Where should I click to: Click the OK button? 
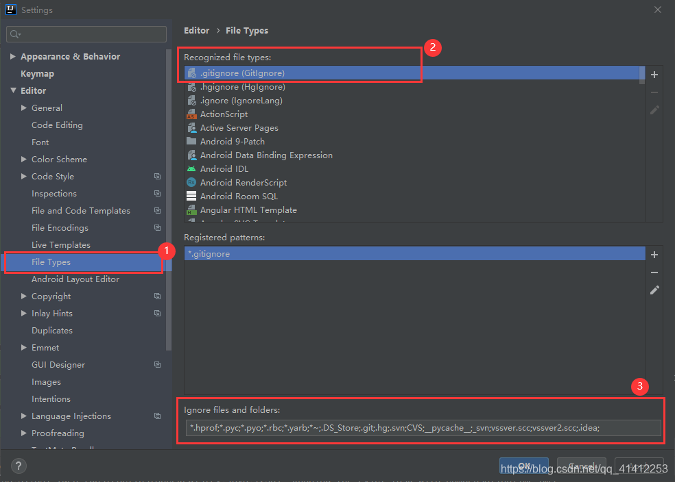[524, 466]
